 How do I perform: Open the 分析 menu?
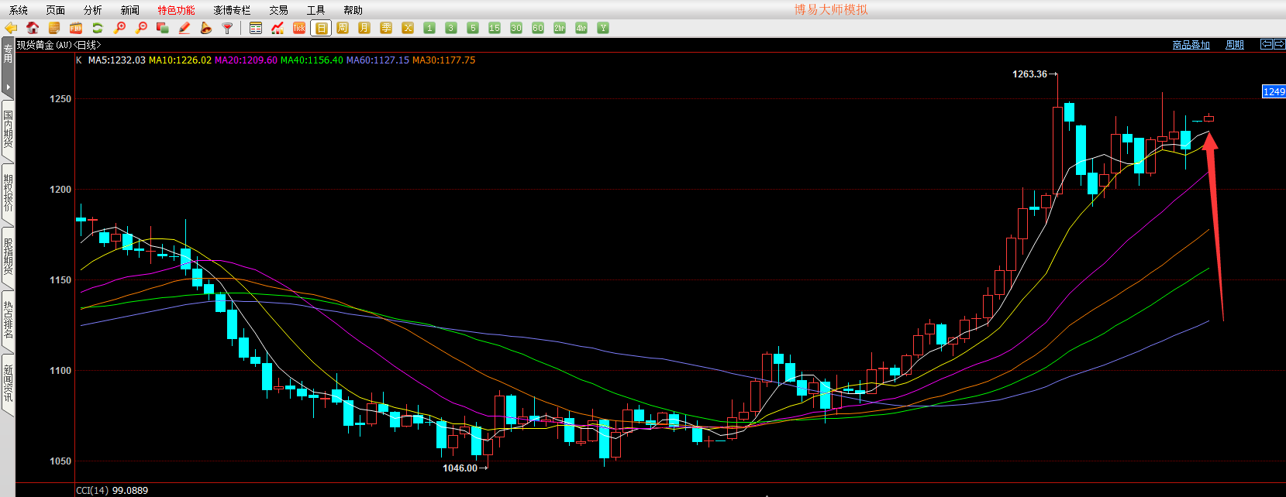(92, 10)
